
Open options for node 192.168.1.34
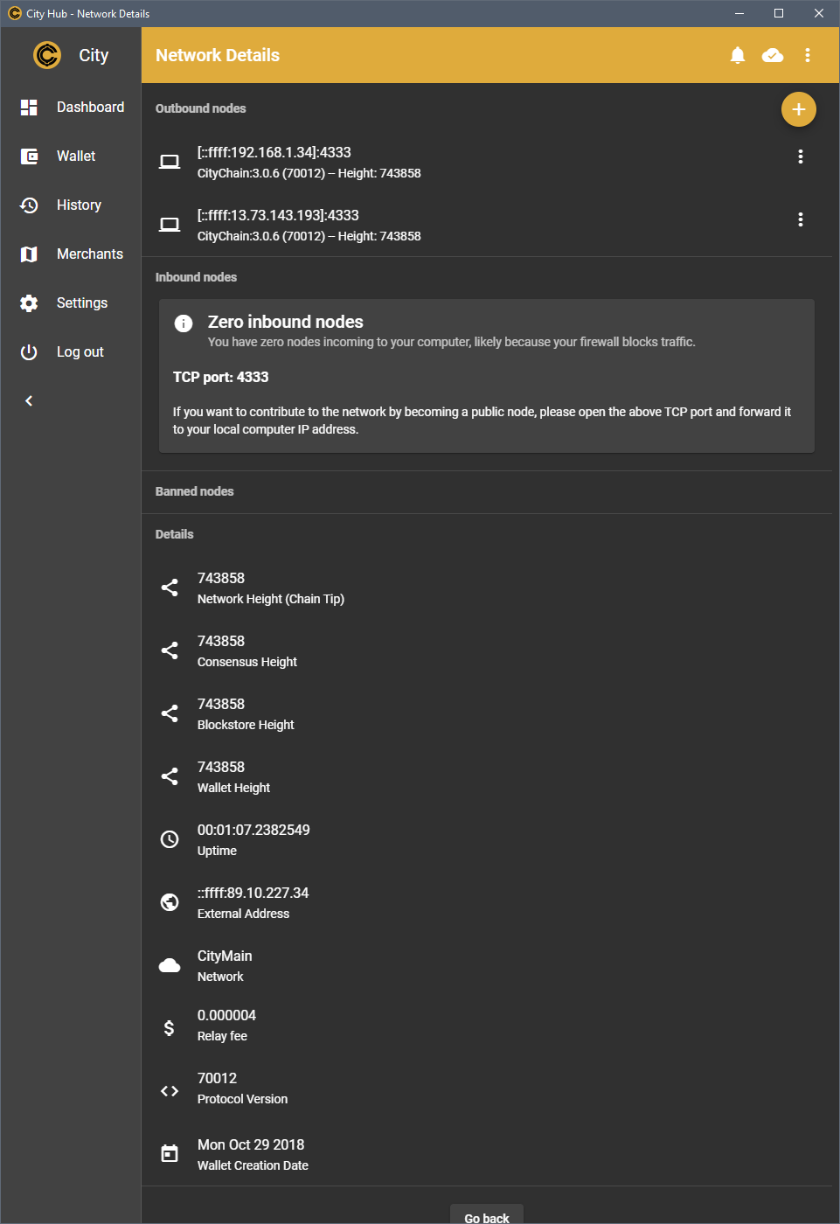click(x=801, y=156)
